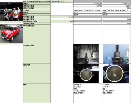Image resolution: width=131 pixels, height=103 pixels.
Task: Click オイル量OK note in 2022/04/18 column
Action: tap(77, 84)
